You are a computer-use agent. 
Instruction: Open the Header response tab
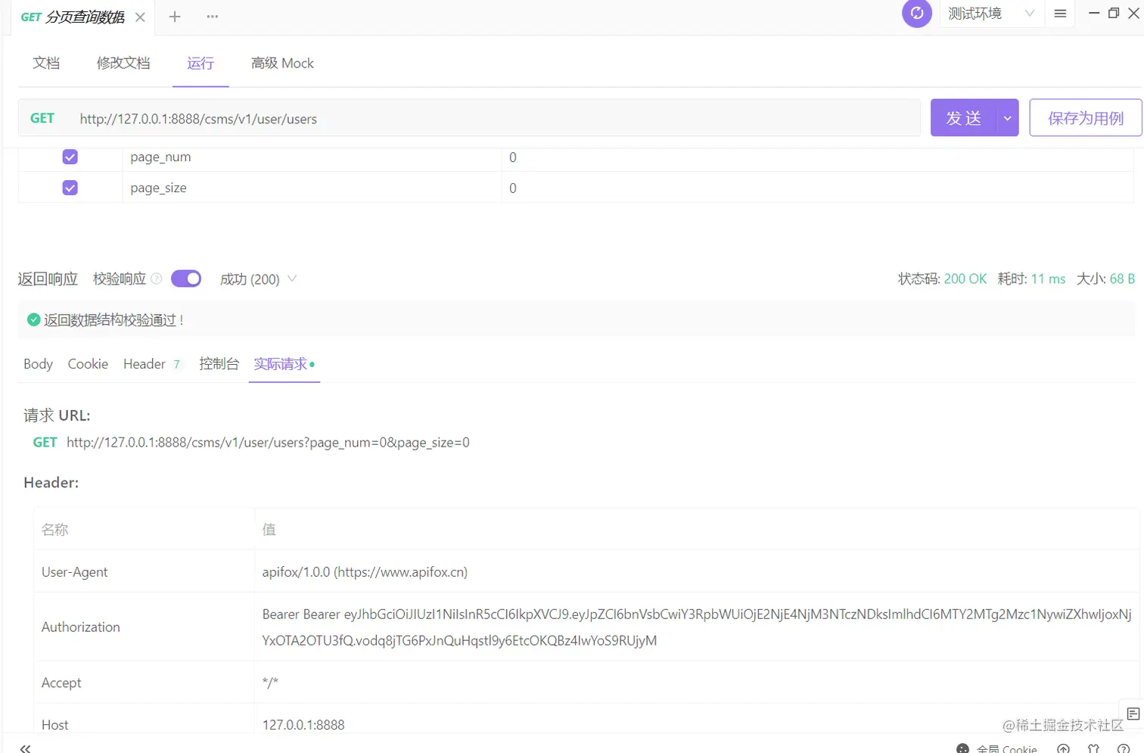click(151, 364)
